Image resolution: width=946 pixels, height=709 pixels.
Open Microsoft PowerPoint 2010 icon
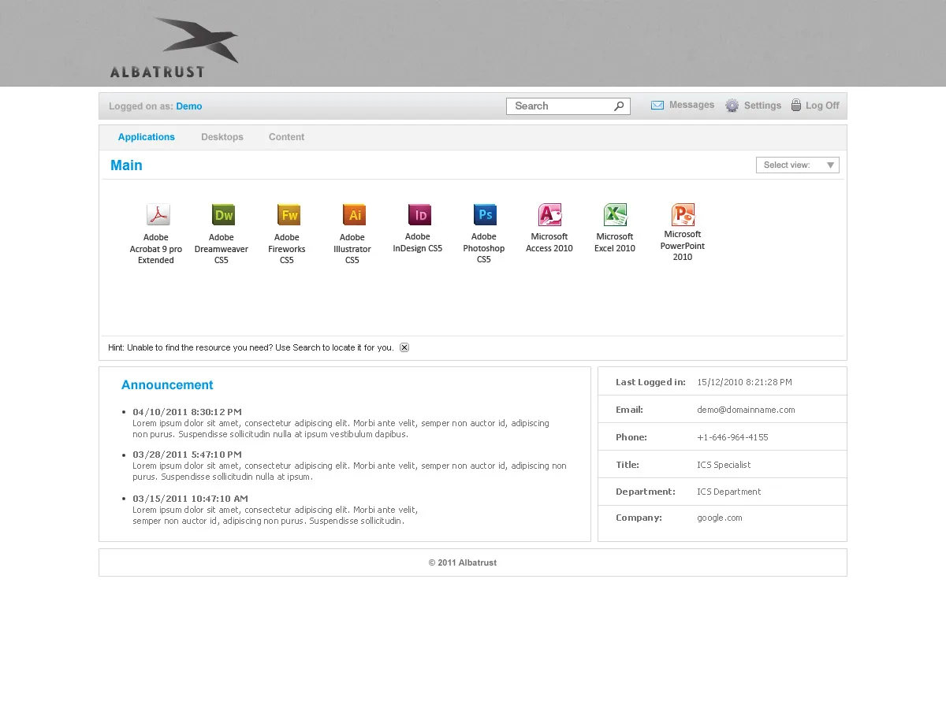[683, 215]
